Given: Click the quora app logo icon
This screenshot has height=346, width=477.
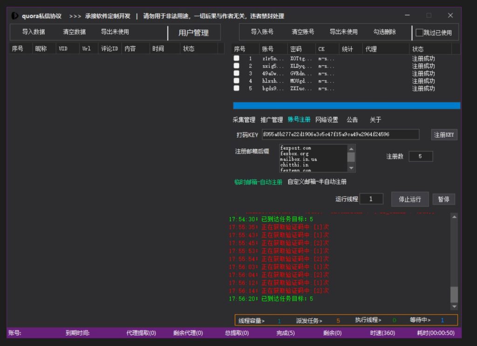Looking at the screenshot, I should tap(15, 16).
